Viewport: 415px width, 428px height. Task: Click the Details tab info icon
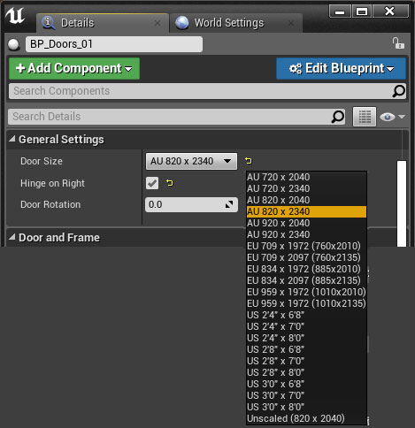(x=49, y=23)
